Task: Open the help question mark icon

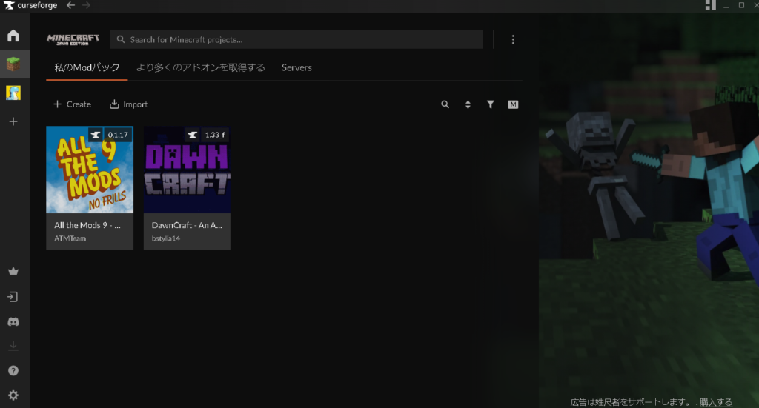Action: point(13,371)
